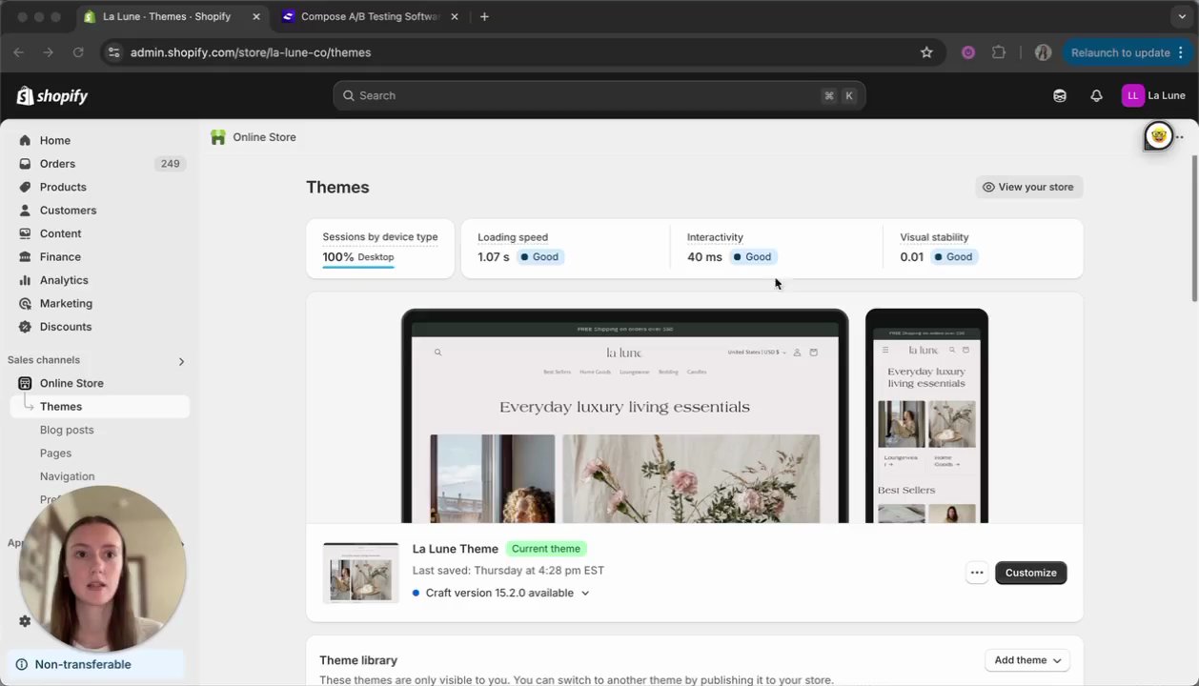This screenshot has height=686, width=1199.
Task: Switch to La Lune Themes Shopify browser tab
Action: pyautogui.click(x=170, y=16)
